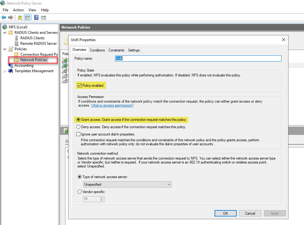Click the Remote RADIUS Server icon
This screenshot has height=225, width=304.
[x=17, y=44]
